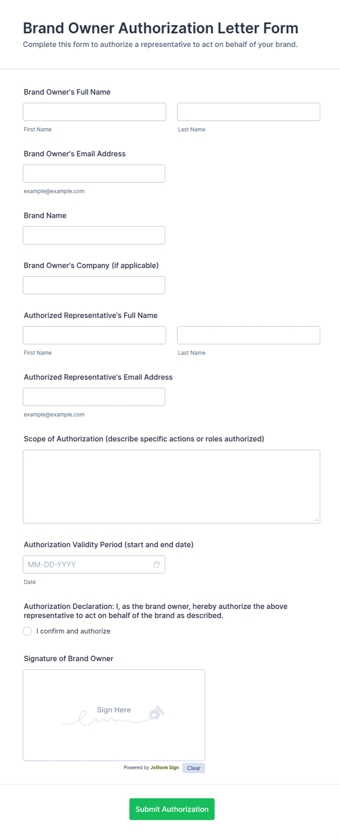Grab the textarea resize handle corner

coord(316,520)
